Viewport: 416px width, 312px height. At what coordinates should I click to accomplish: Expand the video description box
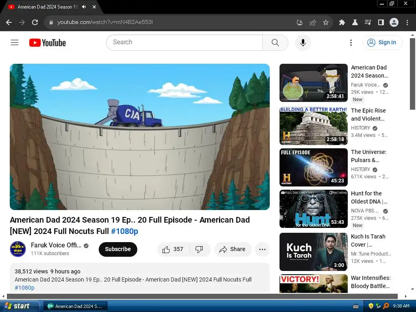[140, 278]
